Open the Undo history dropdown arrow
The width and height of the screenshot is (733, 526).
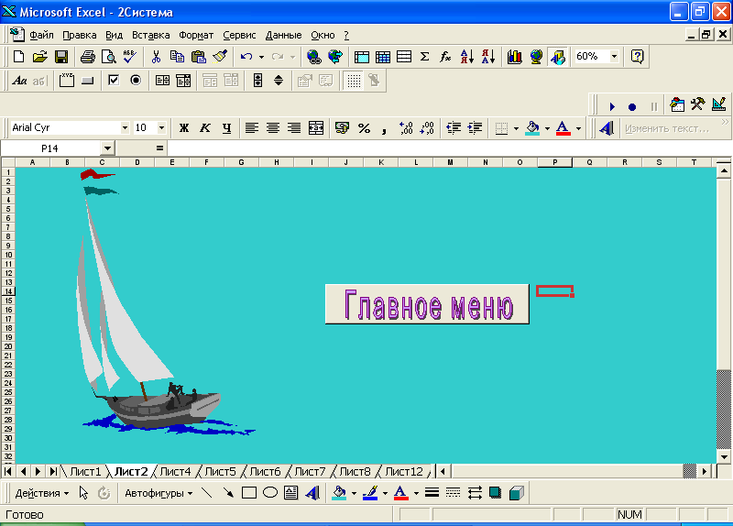point(261,57)
